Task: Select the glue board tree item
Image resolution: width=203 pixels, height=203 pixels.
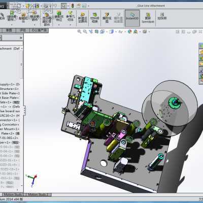Action: click(10, 111)
